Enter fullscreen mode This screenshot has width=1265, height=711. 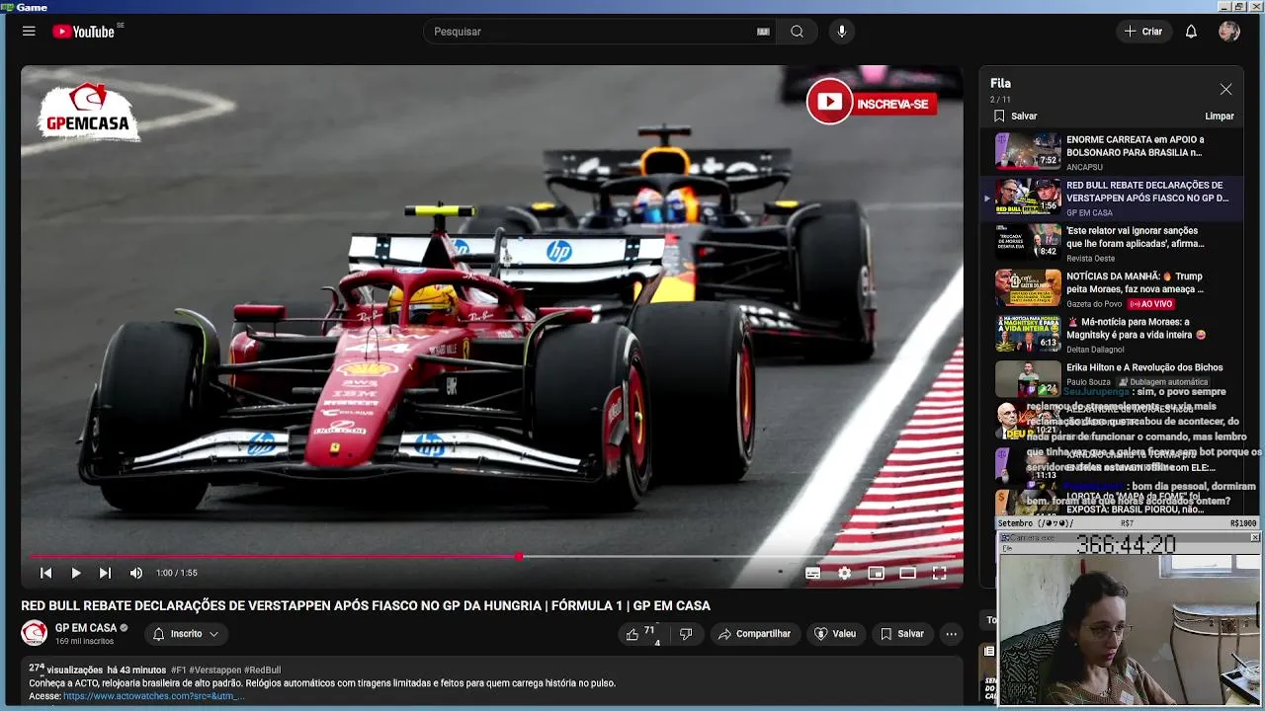(x=939, y=573)
